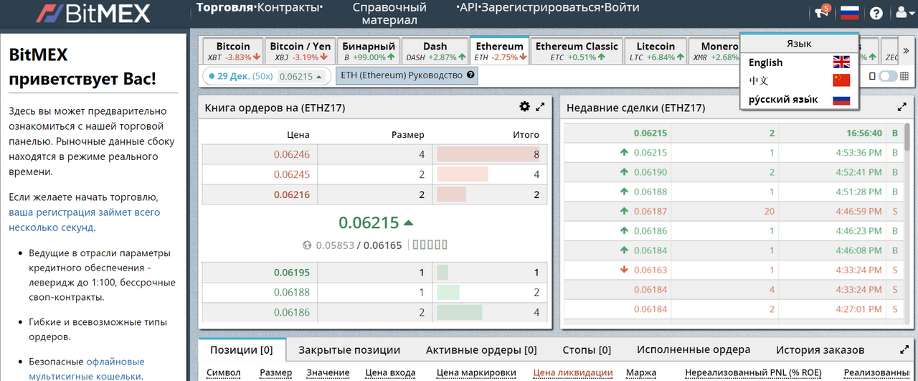Choose English from the language dropdown
Screen dimensions: 918x381
(x=798, y=62)
